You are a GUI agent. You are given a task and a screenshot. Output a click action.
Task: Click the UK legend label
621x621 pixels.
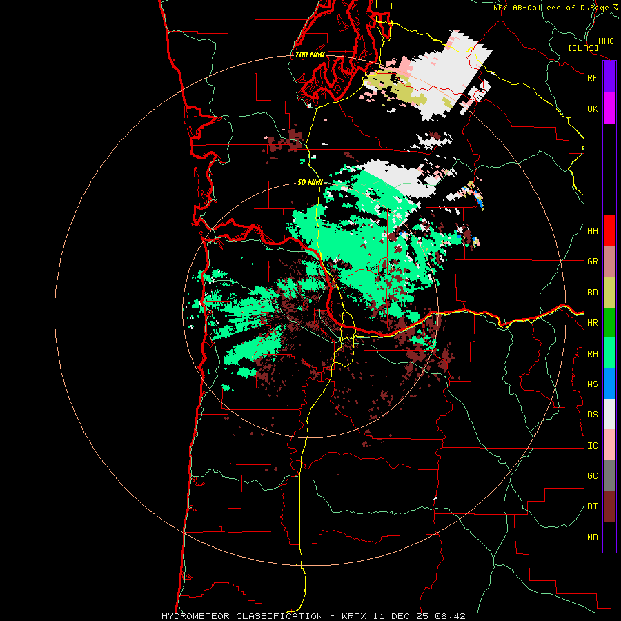point(592,108)
